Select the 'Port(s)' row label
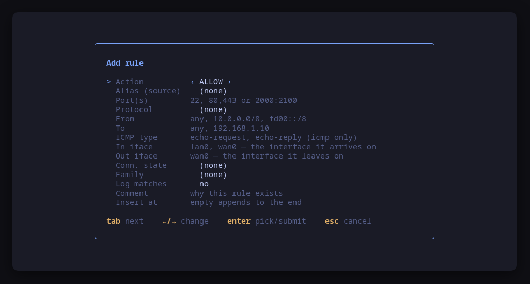Viewport: 530px width, 284px height. 132,100
